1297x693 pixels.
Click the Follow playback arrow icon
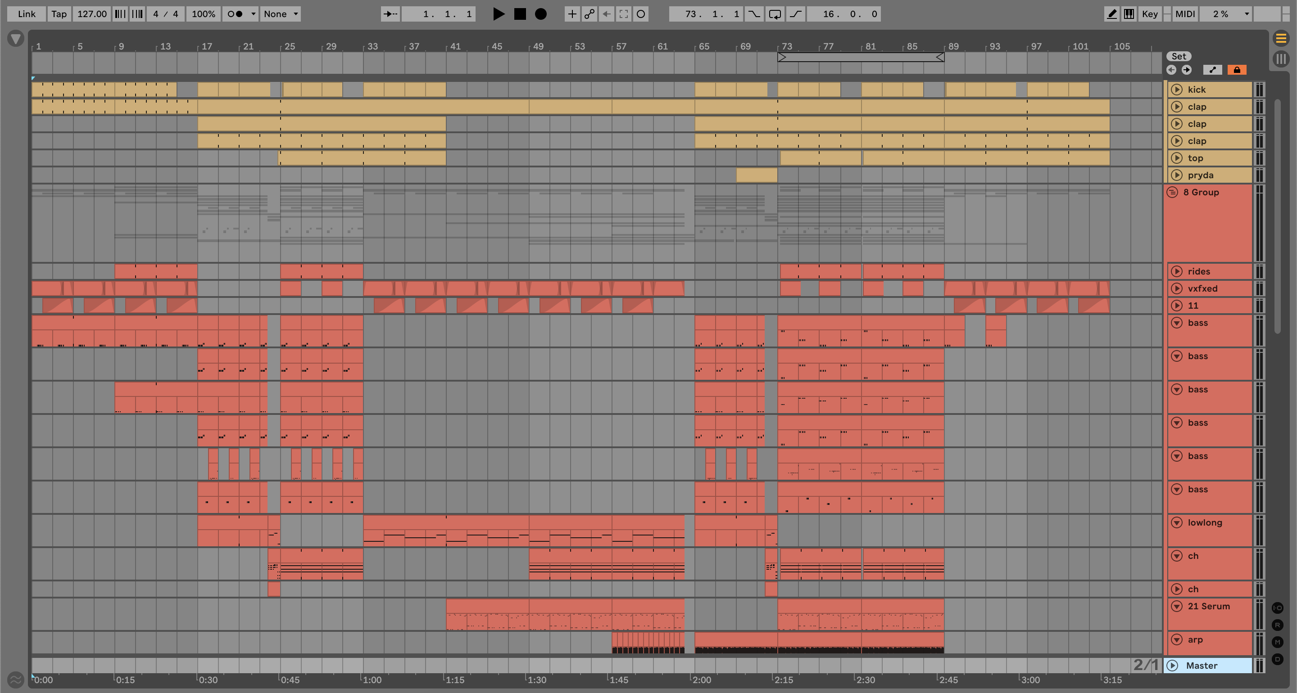pos(390,14)
